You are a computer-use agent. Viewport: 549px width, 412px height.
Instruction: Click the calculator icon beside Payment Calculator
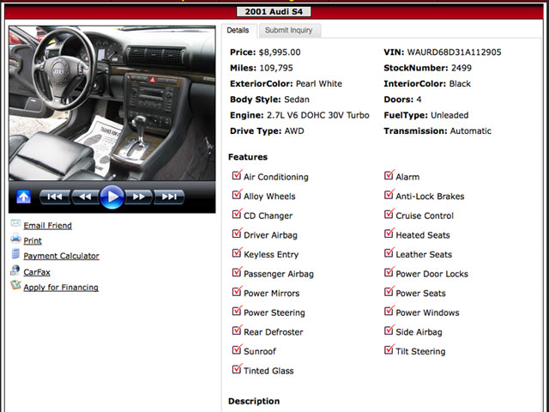15,255
